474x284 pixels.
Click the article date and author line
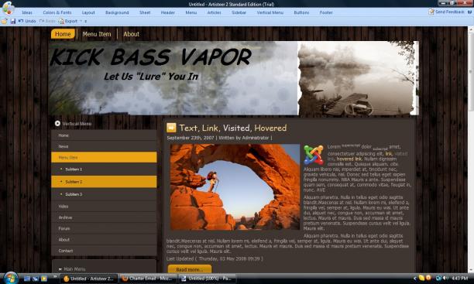[x=219, y=138]
